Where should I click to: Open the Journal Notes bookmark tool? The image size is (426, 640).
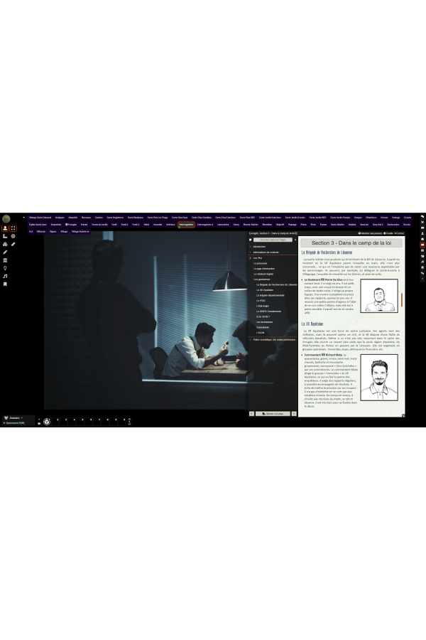pyautogui.click(x=5, y=284)
